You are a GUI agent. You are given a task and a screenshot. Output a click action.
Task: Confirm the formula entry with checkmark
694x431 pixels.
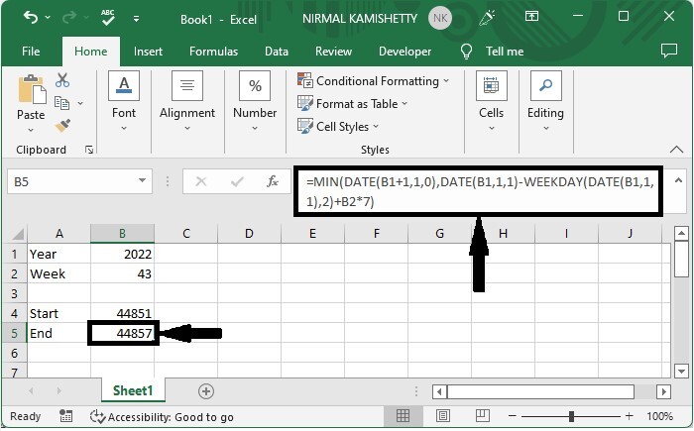click(237, 181)
